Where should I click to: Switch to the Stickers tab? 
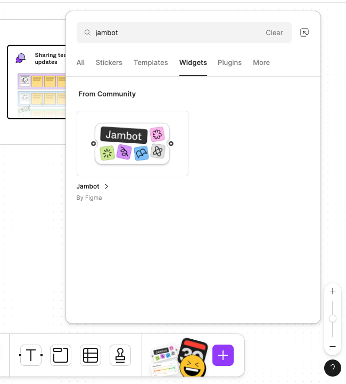coord(109,62)
